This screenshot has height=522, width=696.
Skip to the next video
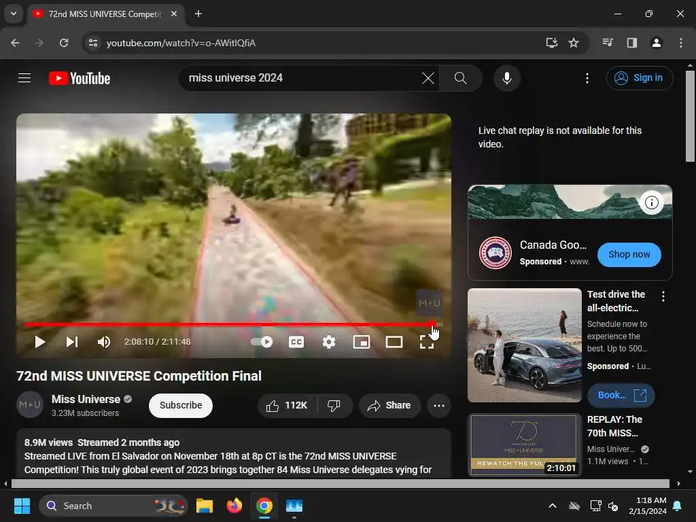point(72,342)
